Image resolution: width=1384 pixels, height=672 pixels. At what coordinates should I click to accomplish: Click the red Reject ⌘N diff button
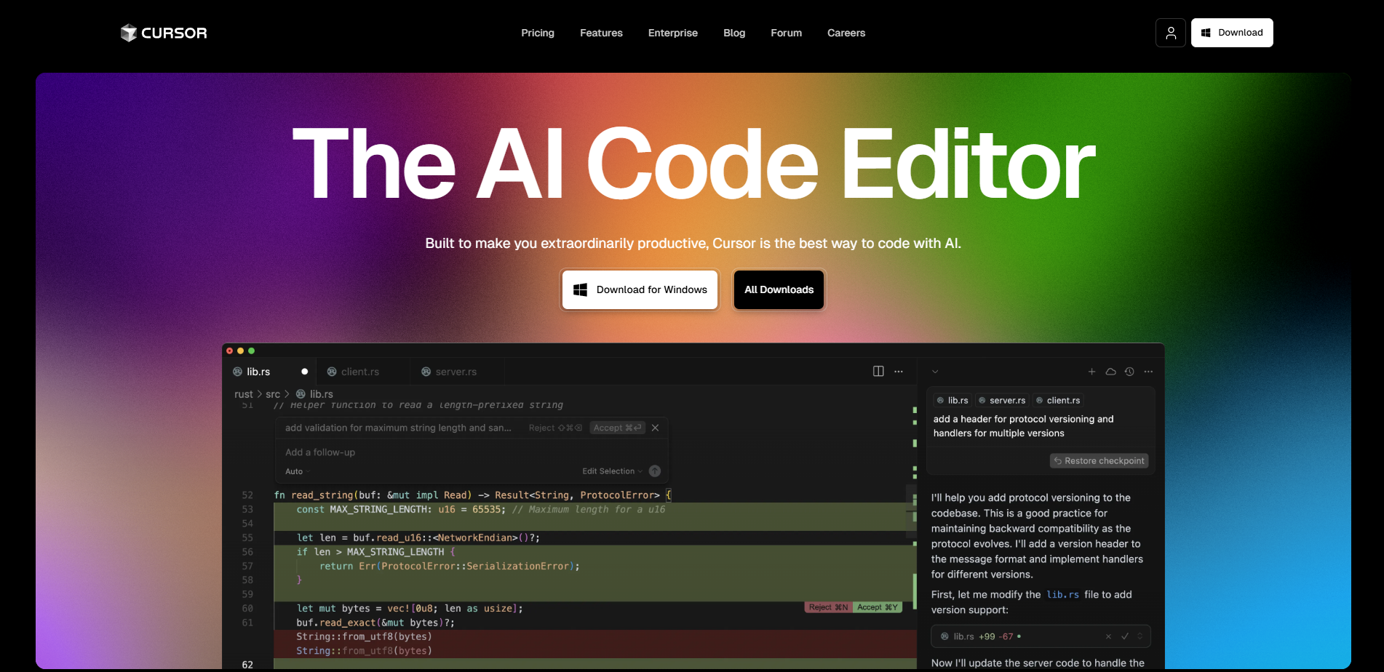click(828, 607)
